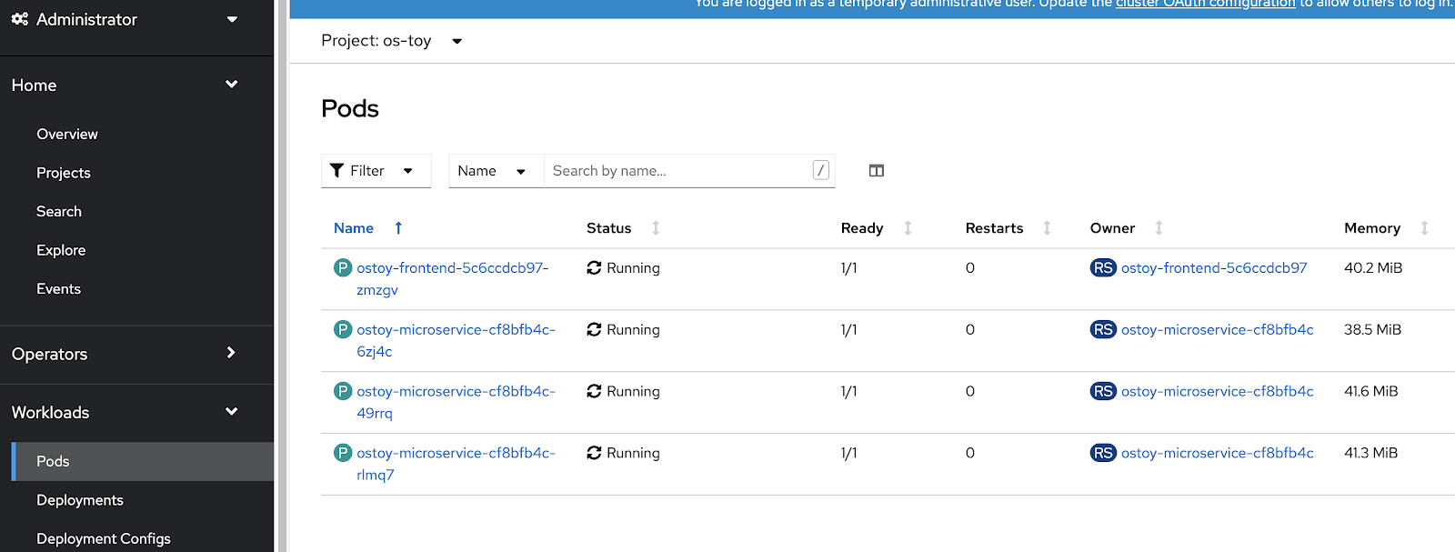Sort pods by Memory column arrows

click(x=1424, y=228)
